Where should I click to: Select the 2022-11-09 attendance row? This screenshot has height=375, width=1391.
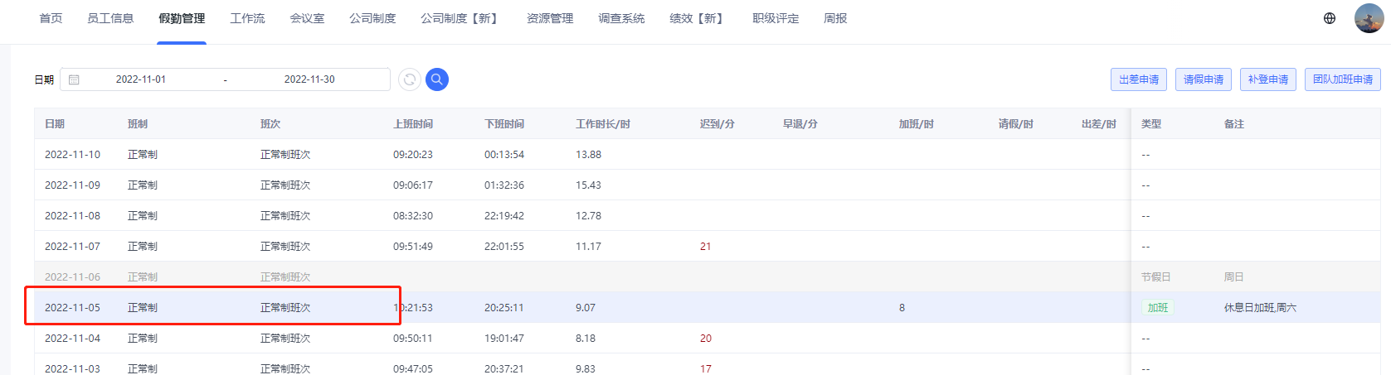pyautogui.click(x=707, y=185)
